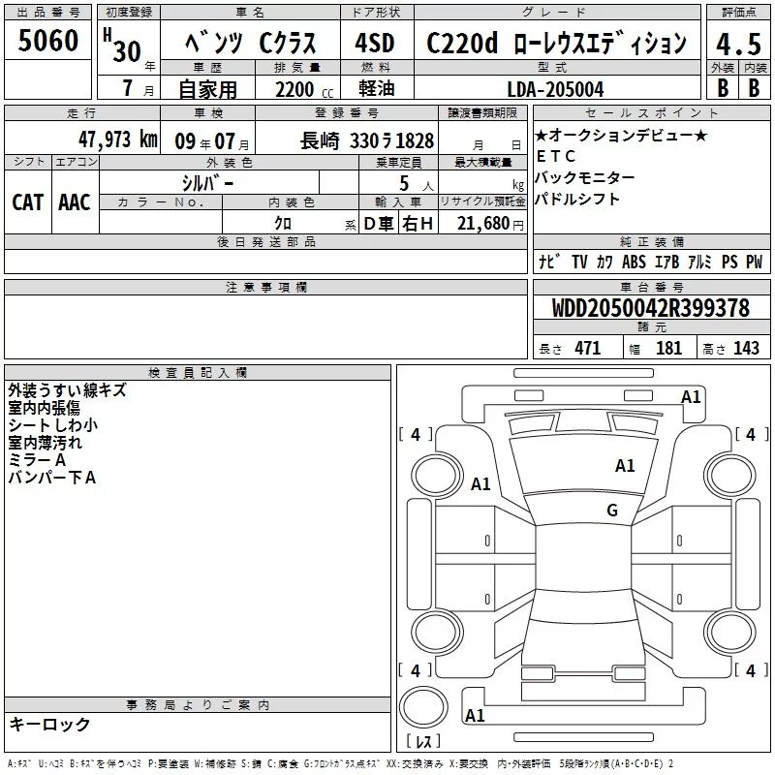Click the lot number 5060
This screenshot has width=775, height=775.
point(47,41)
